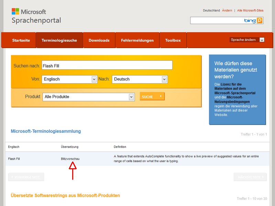Click the Blitzvorschau translation cell
The image size is (275, 206).
point(70,159)
